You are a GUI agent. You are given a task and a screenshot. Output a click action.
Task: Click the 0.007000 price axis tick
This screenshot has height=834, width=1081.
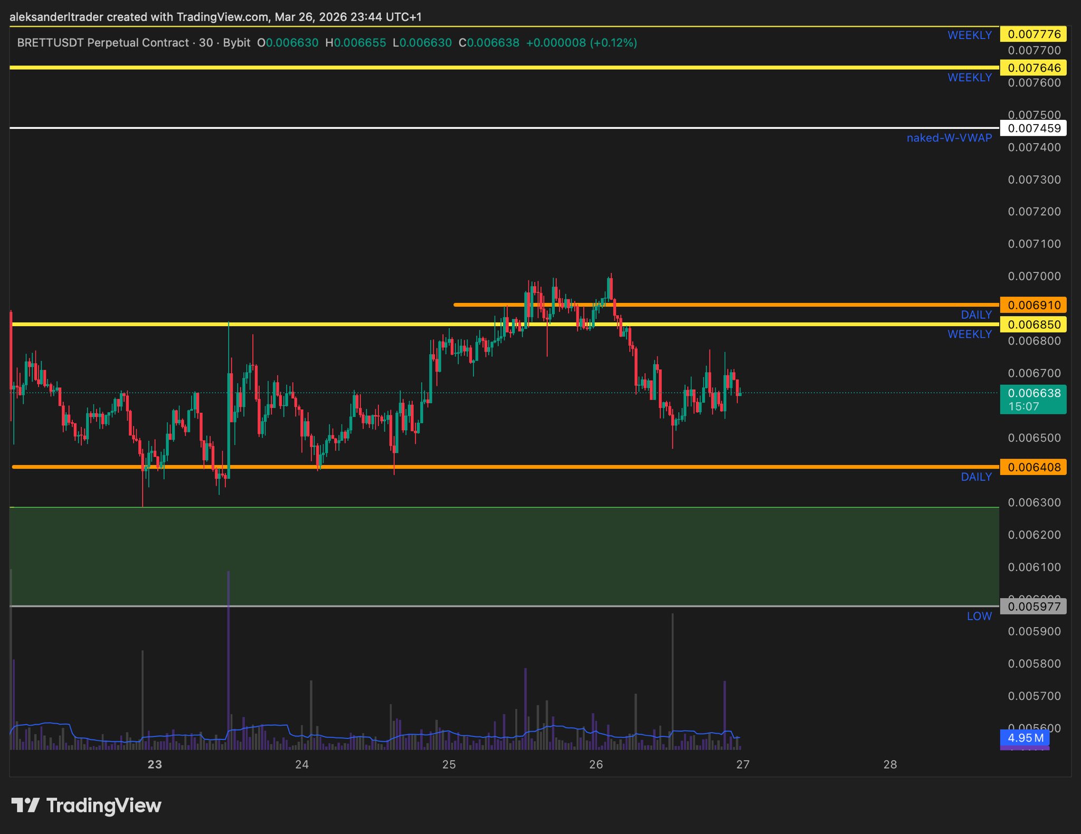(x=1033, y=276)
